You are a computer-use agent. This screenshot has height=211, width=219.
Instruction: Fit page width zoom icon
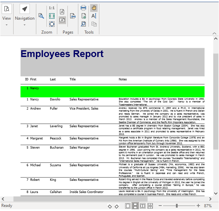(x=52, y=16)
